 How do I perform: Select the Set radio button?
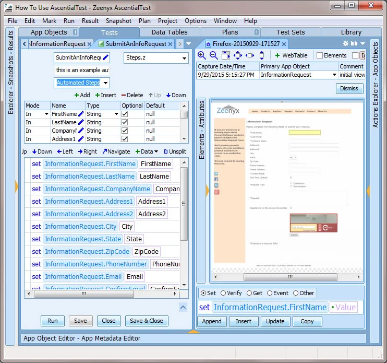click(203, 293)
